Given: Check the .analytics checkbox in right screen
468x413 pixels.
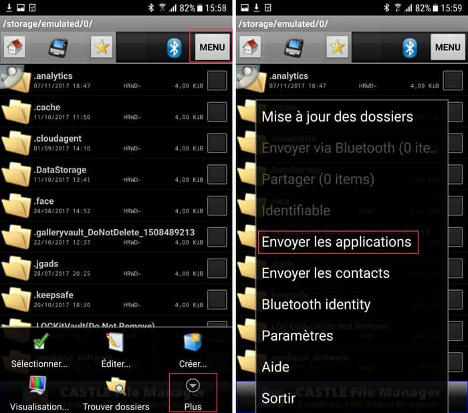Looking at the screenshot, I should pos(453,80).
